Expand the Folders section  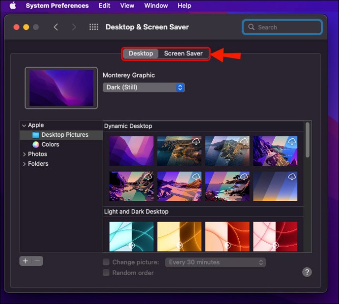pyautogui.click(x=24, y=164)
